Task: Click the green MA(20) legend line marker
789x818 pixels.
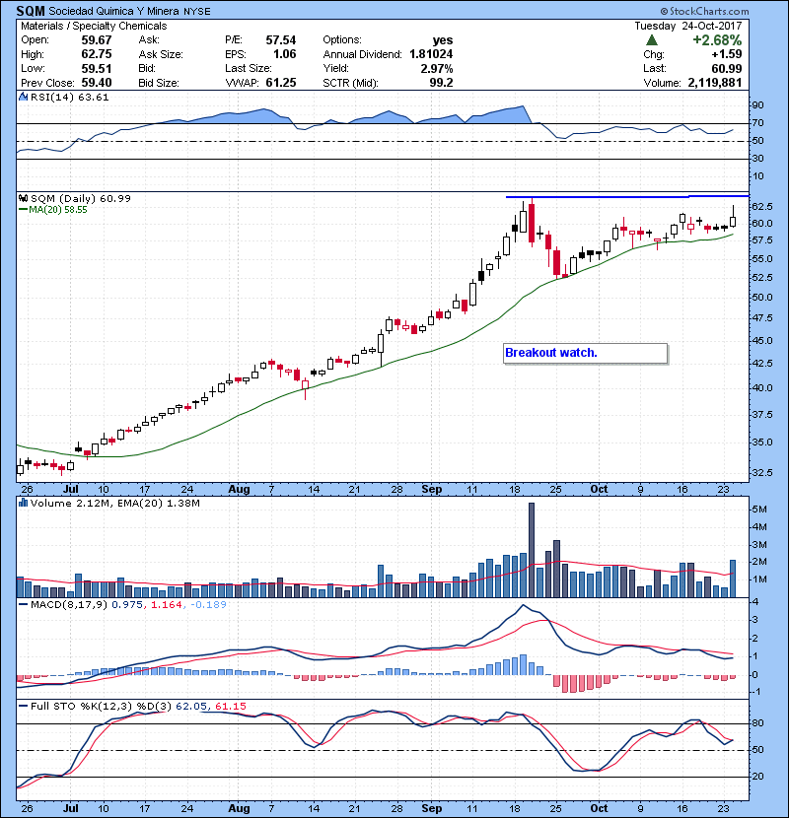Action: point(24,210)
